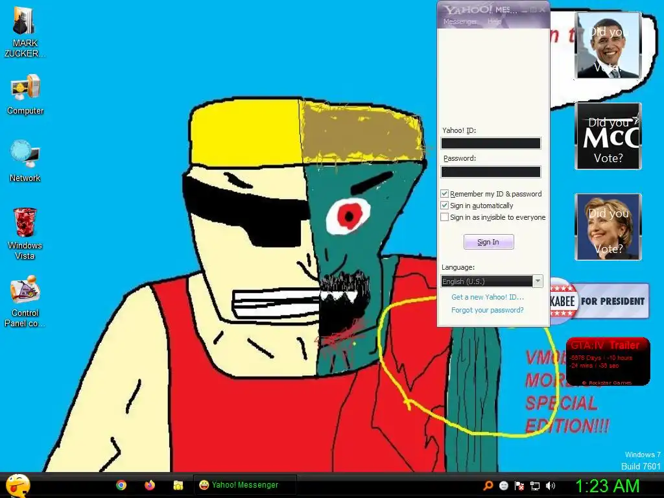664x498 pixels.
Task: Toggle Sign in automatically checkbox
Action: pyautogui.click(x=444, y=206)
